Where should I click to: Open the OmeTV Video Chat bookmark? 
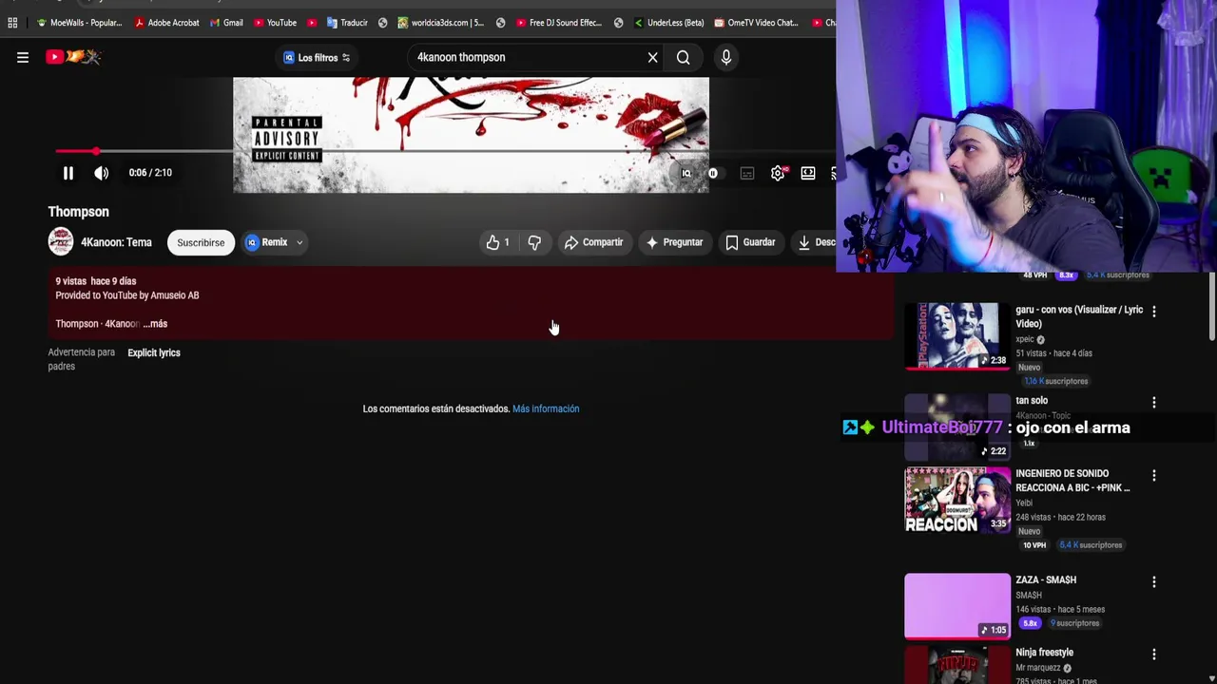point(757,23)
